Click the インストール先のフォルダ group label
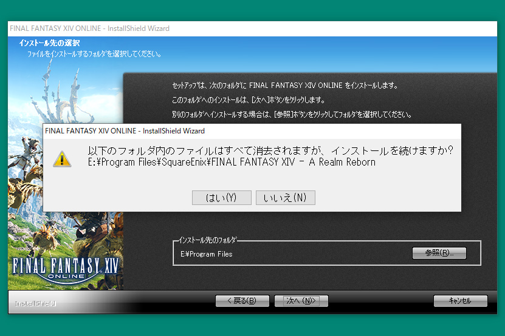Viewport: 505px width, 336px height. pos(208,241)
